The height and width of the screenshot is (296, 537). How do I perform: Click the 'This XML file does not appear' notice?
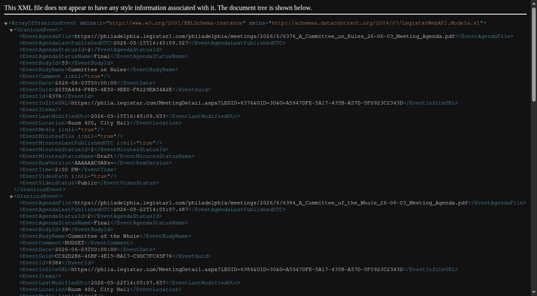(x=158, y=8)
